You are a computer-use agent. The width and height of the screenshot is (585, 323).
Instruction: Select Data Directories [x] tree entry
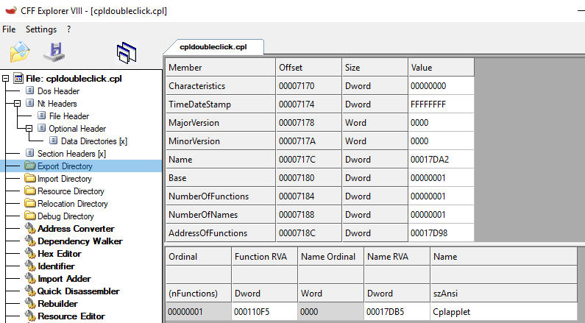click(94, 141)
